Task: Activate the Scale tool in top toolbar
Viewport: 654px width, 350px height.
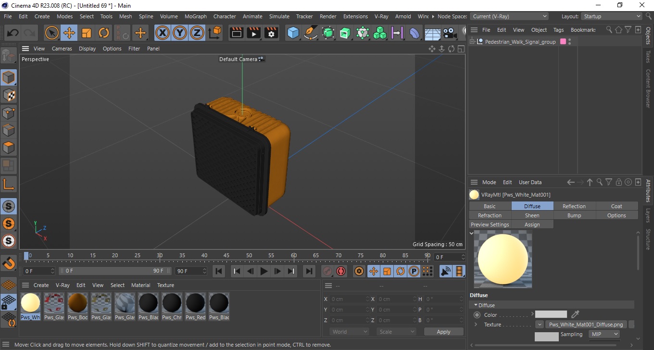Action: (x=87, y=33)
